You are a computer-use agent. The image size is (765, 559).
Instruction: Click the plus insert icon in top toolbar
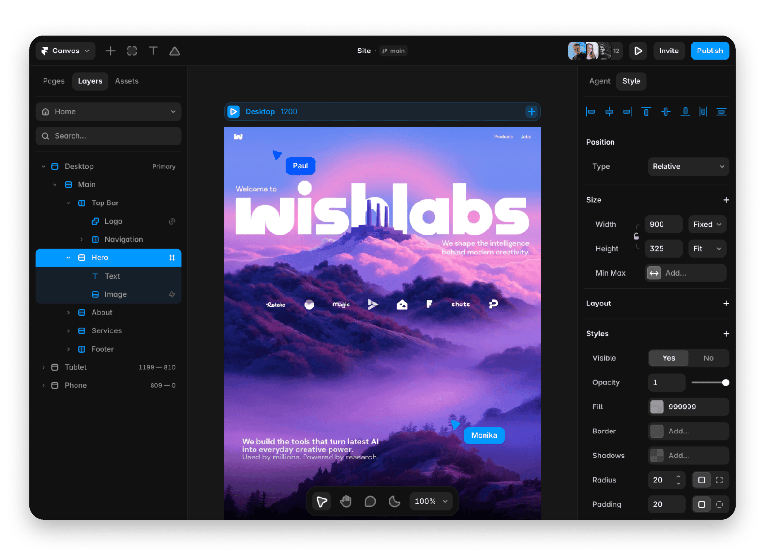(111, 51)
